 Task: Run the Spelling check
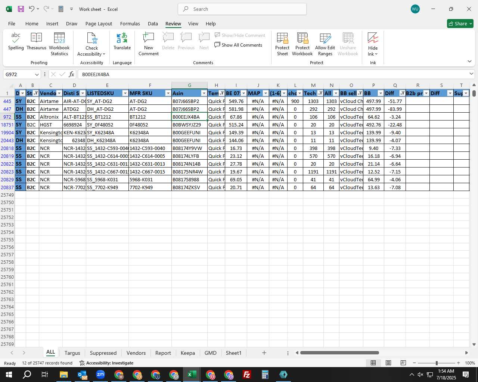[16, 41]
